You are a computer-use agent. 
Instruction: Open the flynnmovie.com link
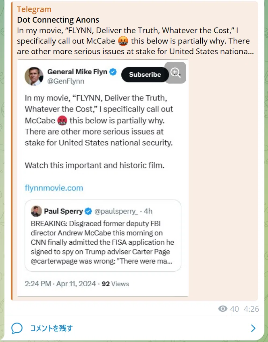pyautogui.click(x=54, y=188)
